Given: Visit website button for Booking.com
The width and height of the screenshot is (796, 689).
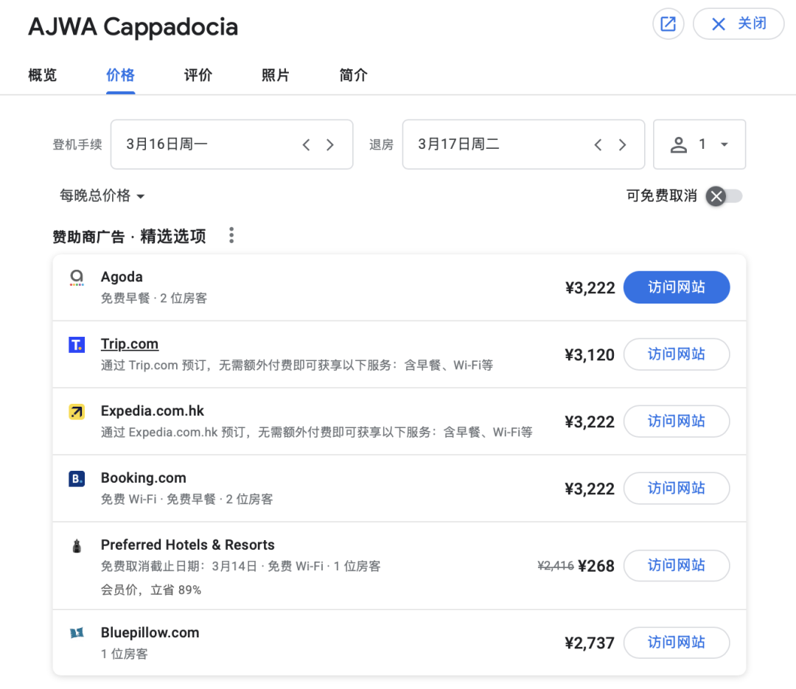Looking at the screenshot, I should [676, 489].
